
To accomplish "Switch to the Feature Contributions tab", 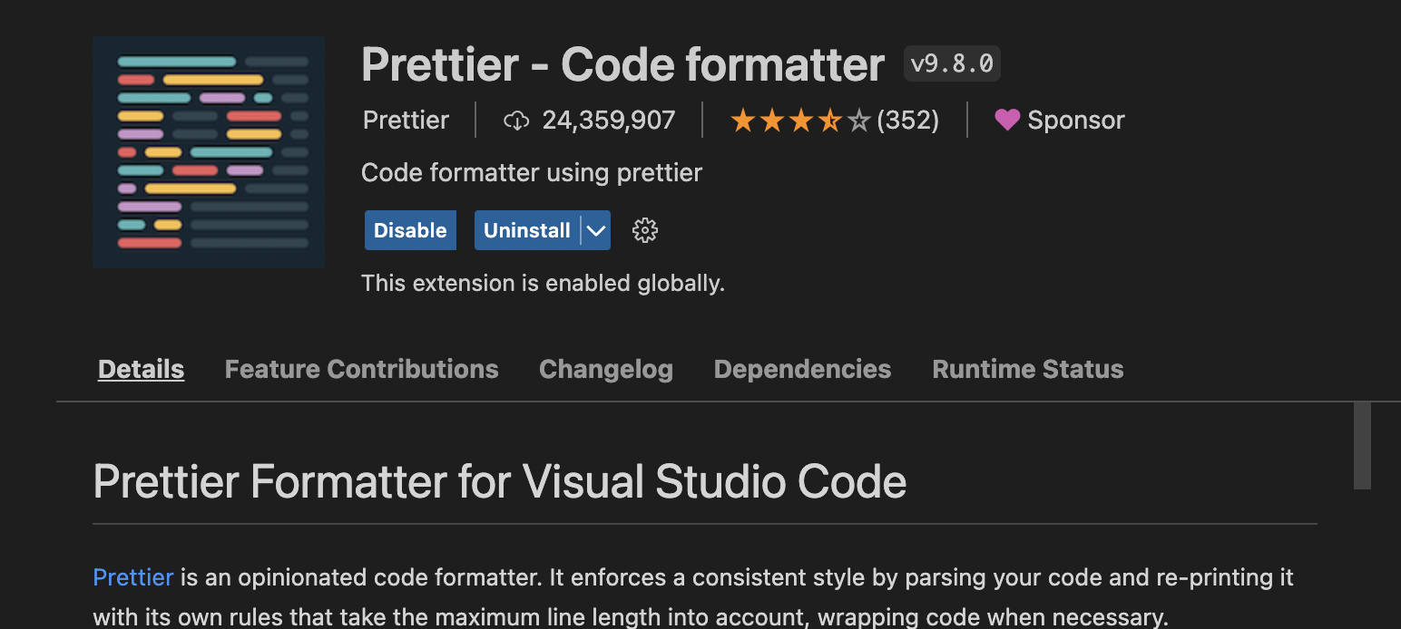I will point(361,369).
